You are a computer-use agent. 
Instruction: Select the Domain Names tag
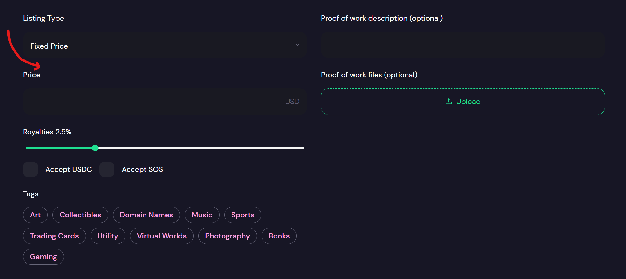(x=146, y=215)
